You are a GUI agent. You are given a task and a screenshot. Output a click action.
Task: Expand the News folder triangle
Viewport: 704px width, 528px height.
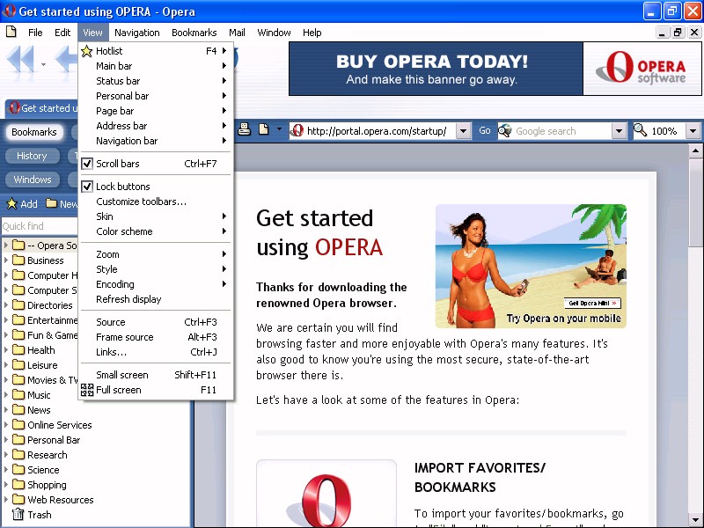click(x=6, y=409)
